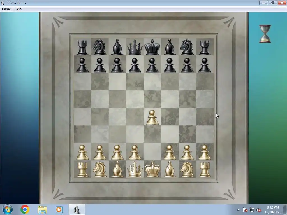The height and width of the screenshot is (215, 287).
Task: Select the black knight on b8
Action: (x=99, y=47)
